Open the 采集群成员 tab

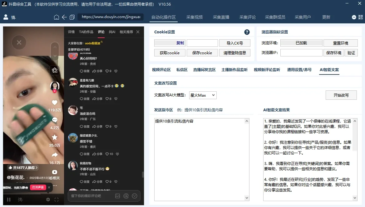pos(275,17)
